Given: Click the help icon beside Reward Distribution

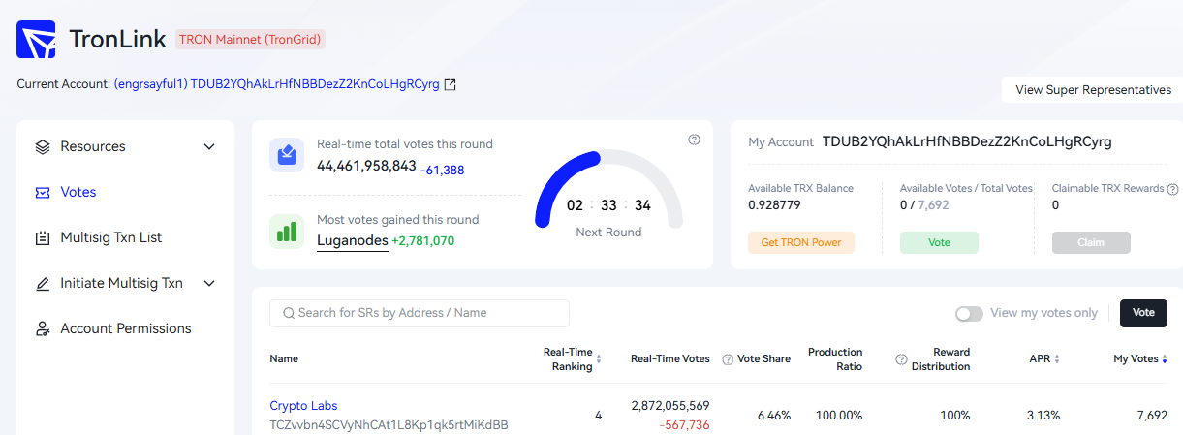Looking at the screenshot, I should (901, 359).
